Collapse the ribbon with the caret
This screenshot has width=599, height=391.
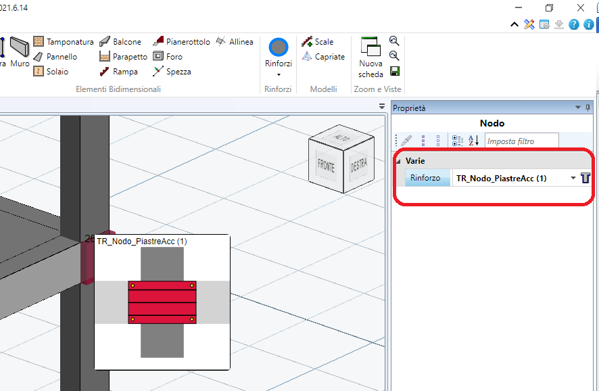[514, 25]
